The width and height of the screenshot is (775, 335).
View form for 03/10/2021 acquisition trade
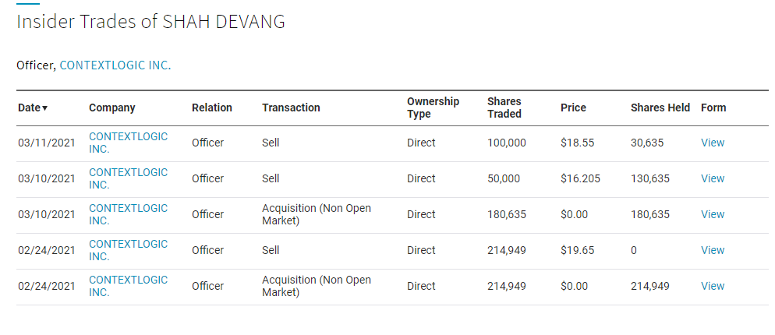coord(713,214)
